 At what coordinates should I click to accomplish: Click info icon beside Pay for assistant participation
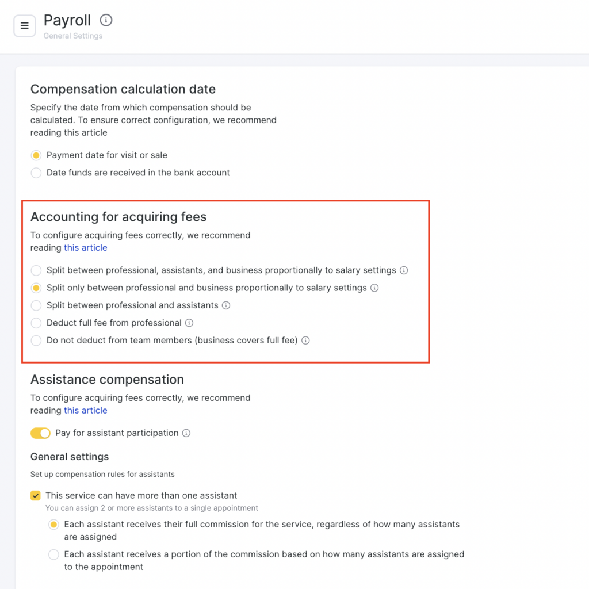pos(186,433)
